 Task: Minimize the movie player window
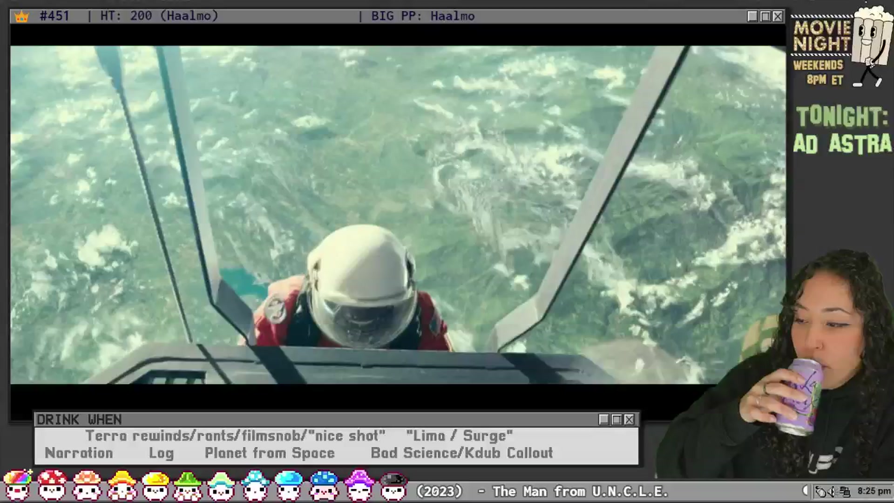752,17
